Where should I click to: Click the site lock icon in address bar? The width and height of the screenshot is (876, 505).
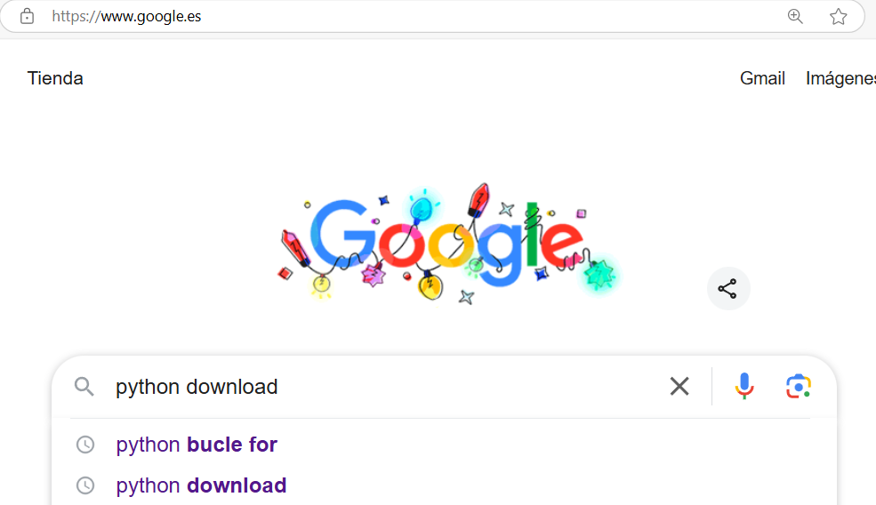[27, 16]
